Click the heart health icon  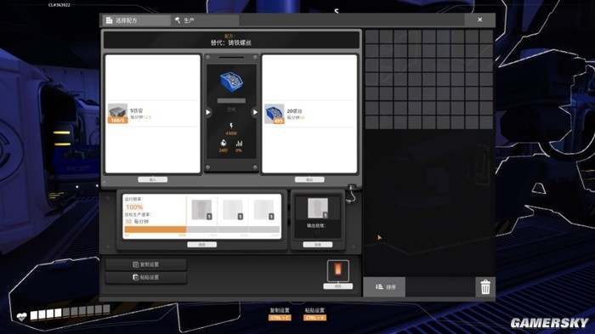coord(21,316)
